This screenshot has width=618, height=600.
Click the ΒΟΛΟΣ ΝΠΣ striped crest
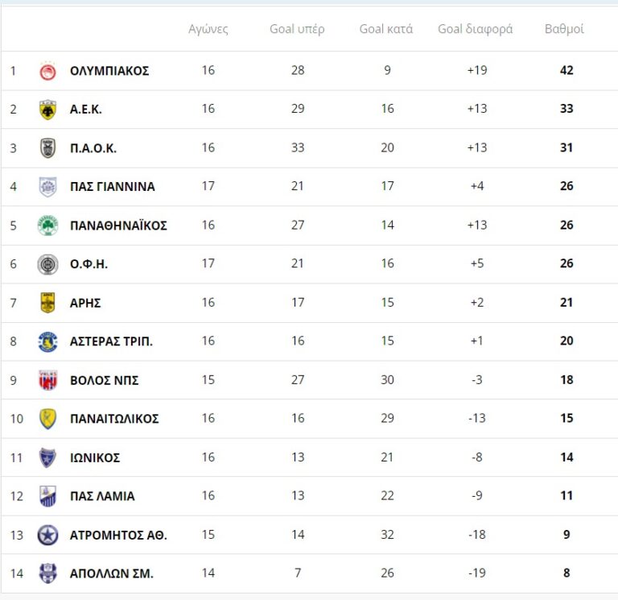click(48, 380)
